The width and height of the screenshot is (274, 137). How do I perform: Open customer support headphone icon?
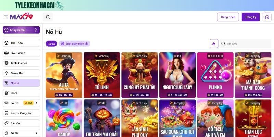click(x=267, y=17)
